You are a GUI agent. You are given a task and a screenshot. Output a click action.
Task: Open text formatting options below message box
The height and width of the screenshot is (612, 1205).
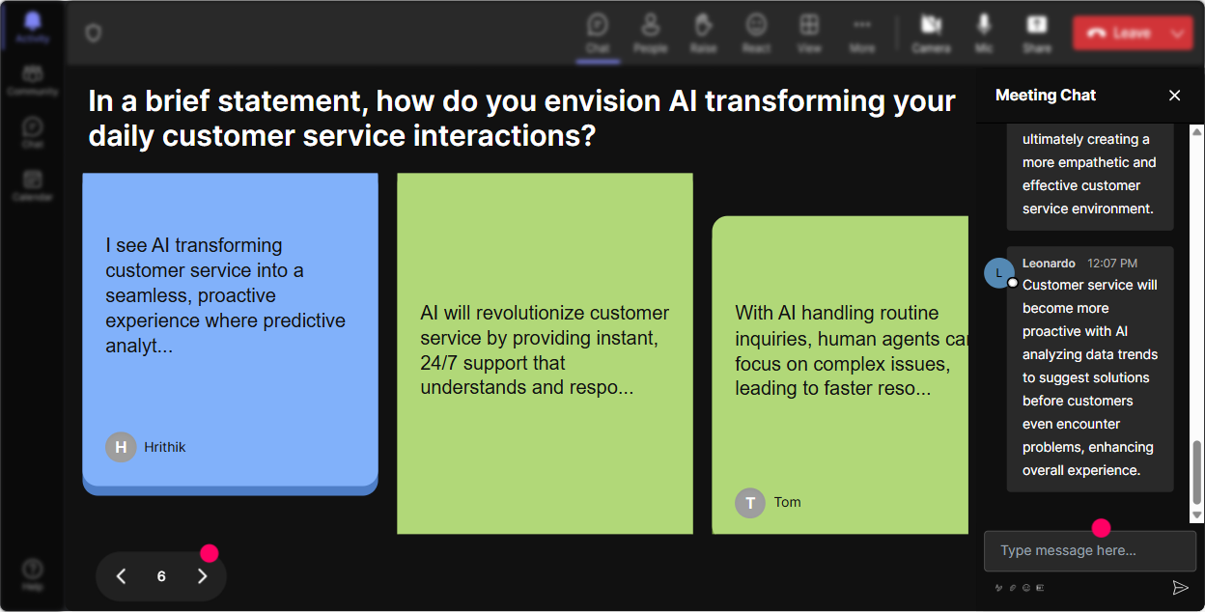(999, 588)
